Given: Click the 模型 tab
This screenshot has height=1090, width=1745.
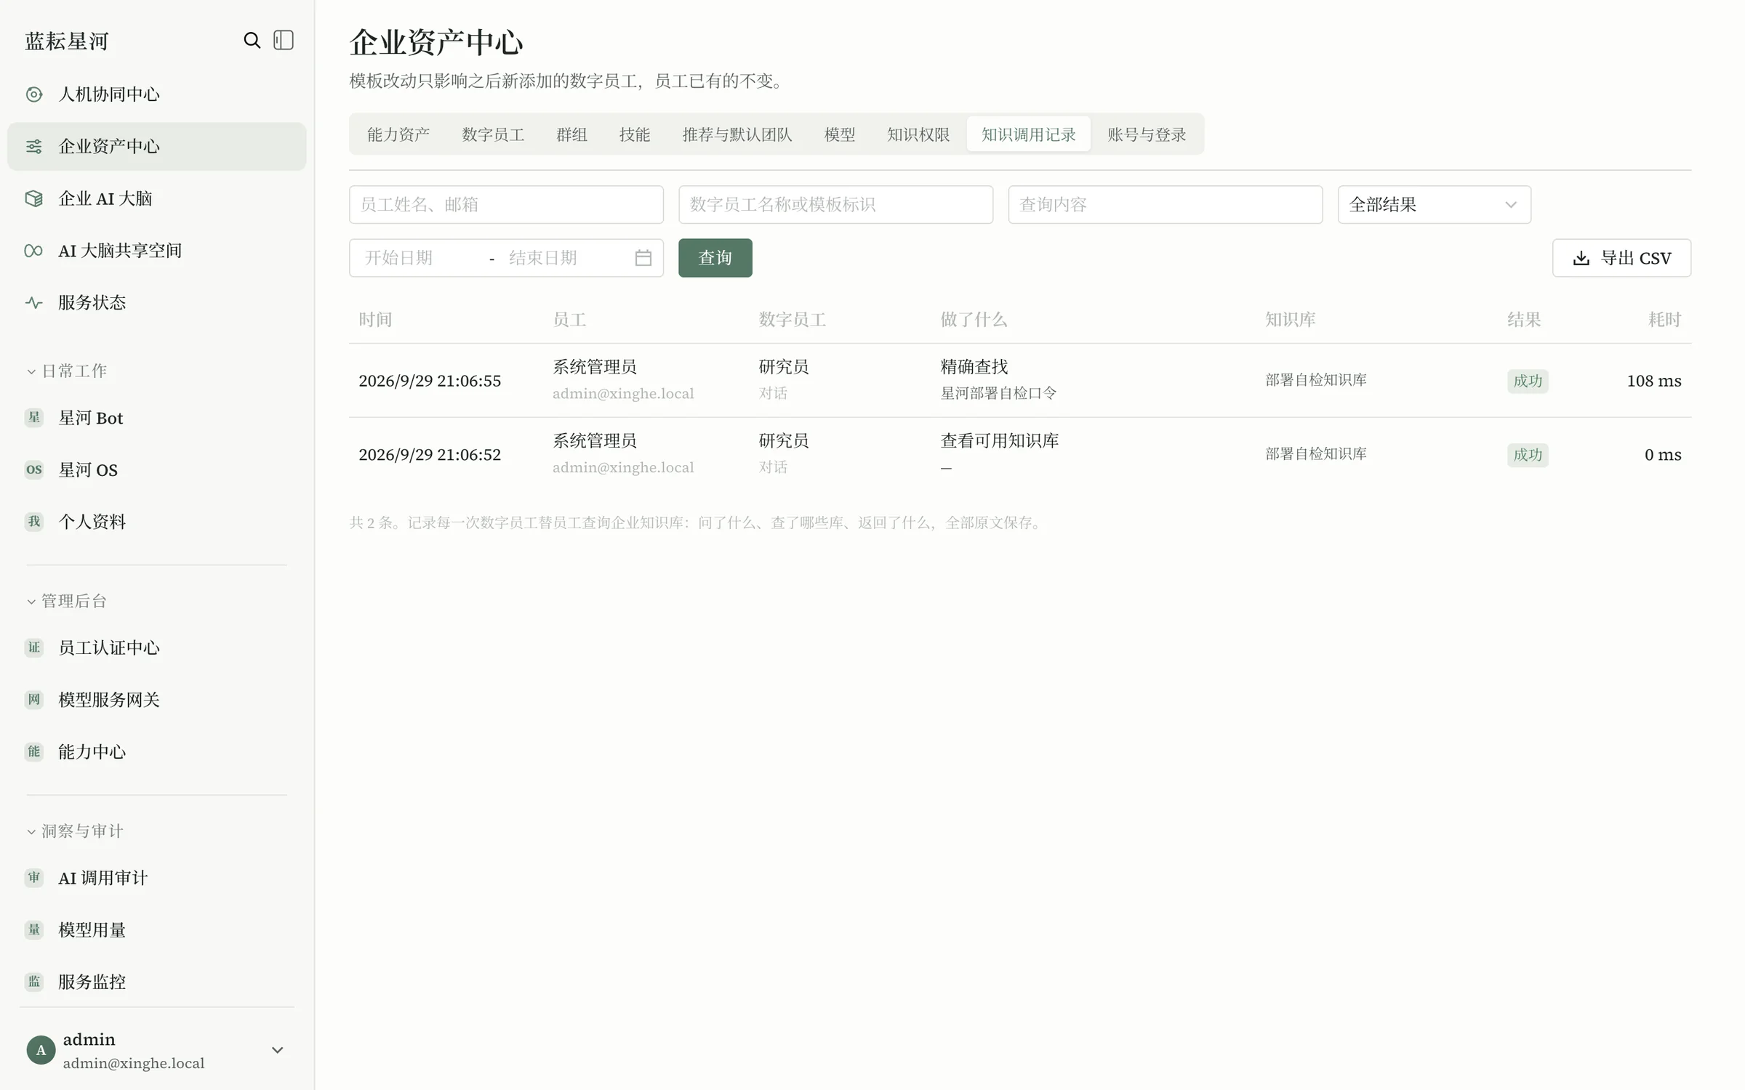Looking at the screenshot, I should click(840, 134).
